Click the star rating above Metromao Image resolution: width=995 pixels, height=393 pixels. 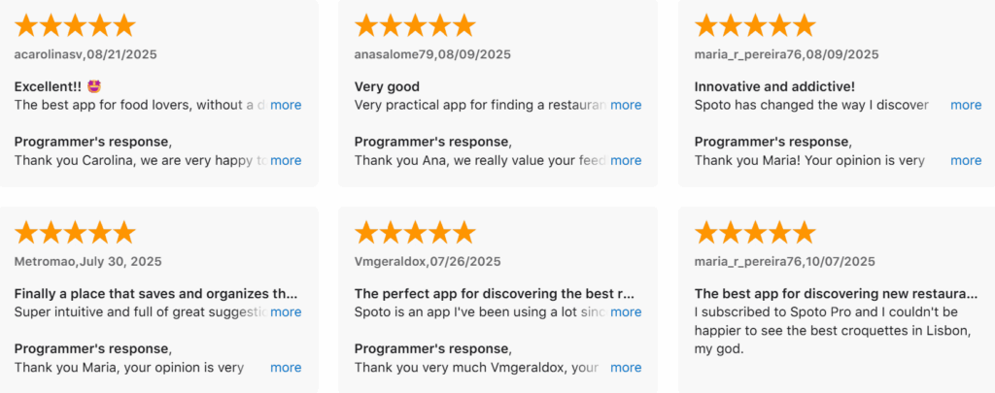tap(75, 232)
